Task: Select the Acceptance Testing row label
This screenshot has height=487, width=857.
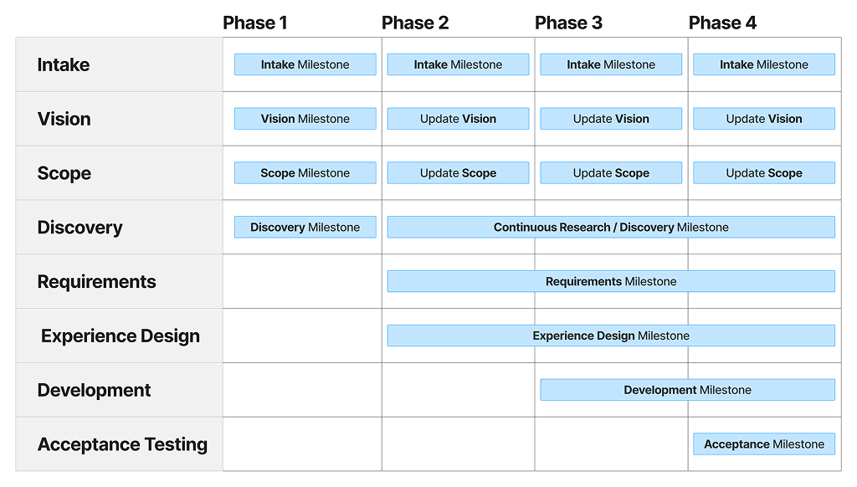Action: 122,444
